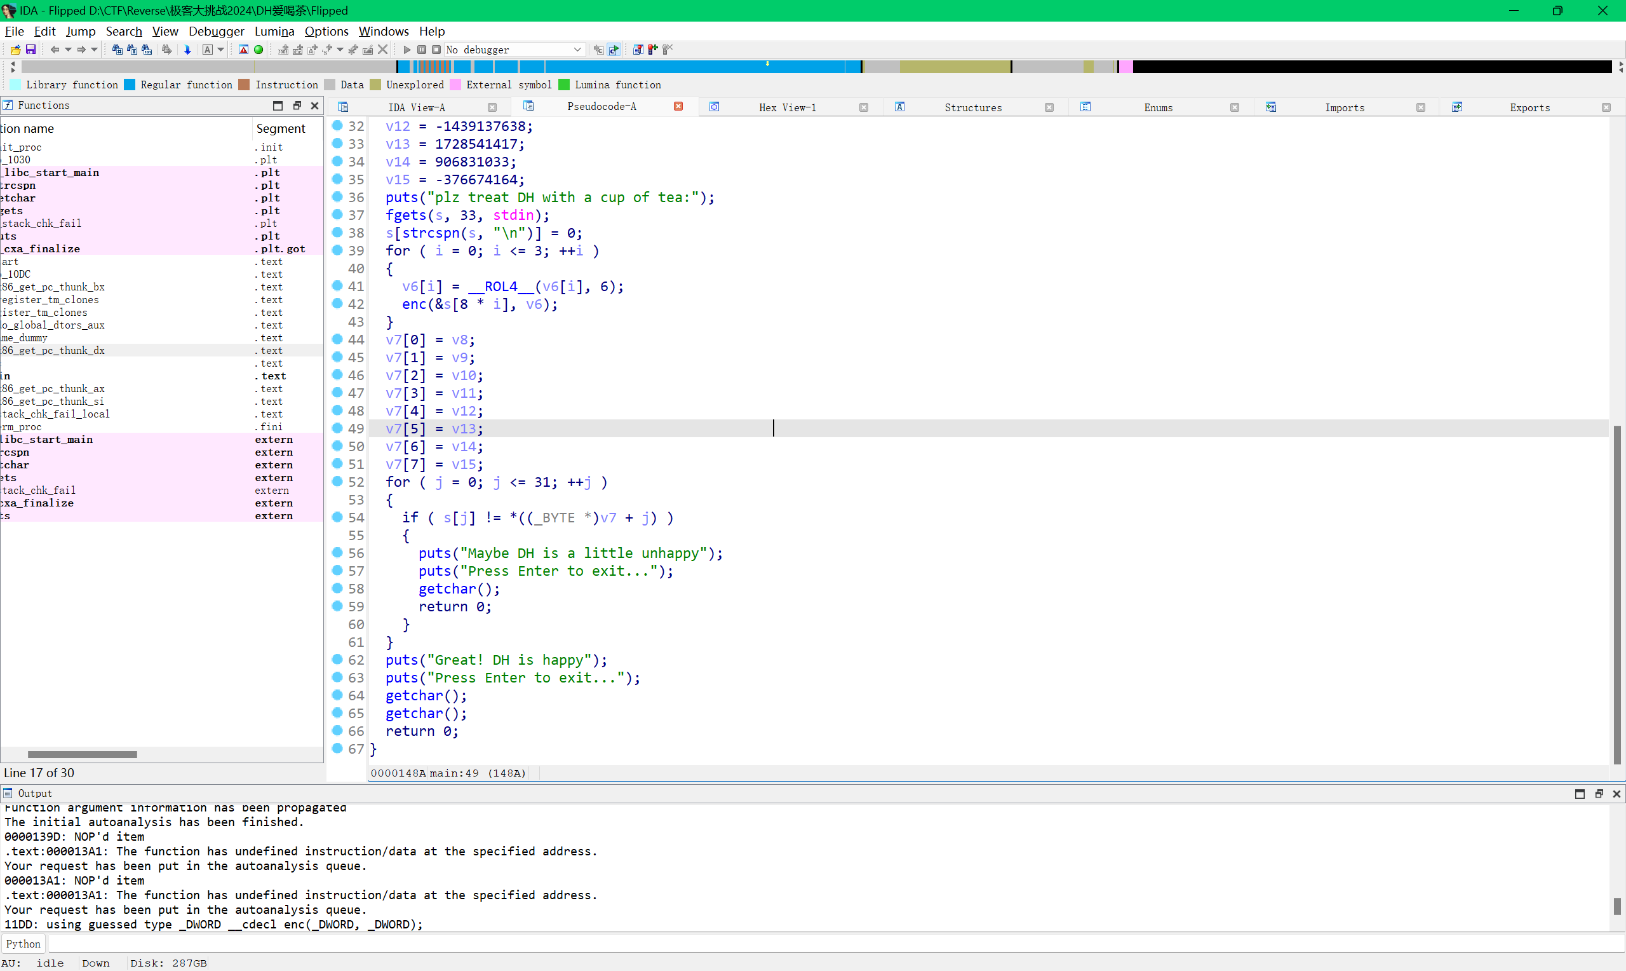
Task: Click the text 'A' view icon
Action: pyautogui.click(x=207, y=50)
